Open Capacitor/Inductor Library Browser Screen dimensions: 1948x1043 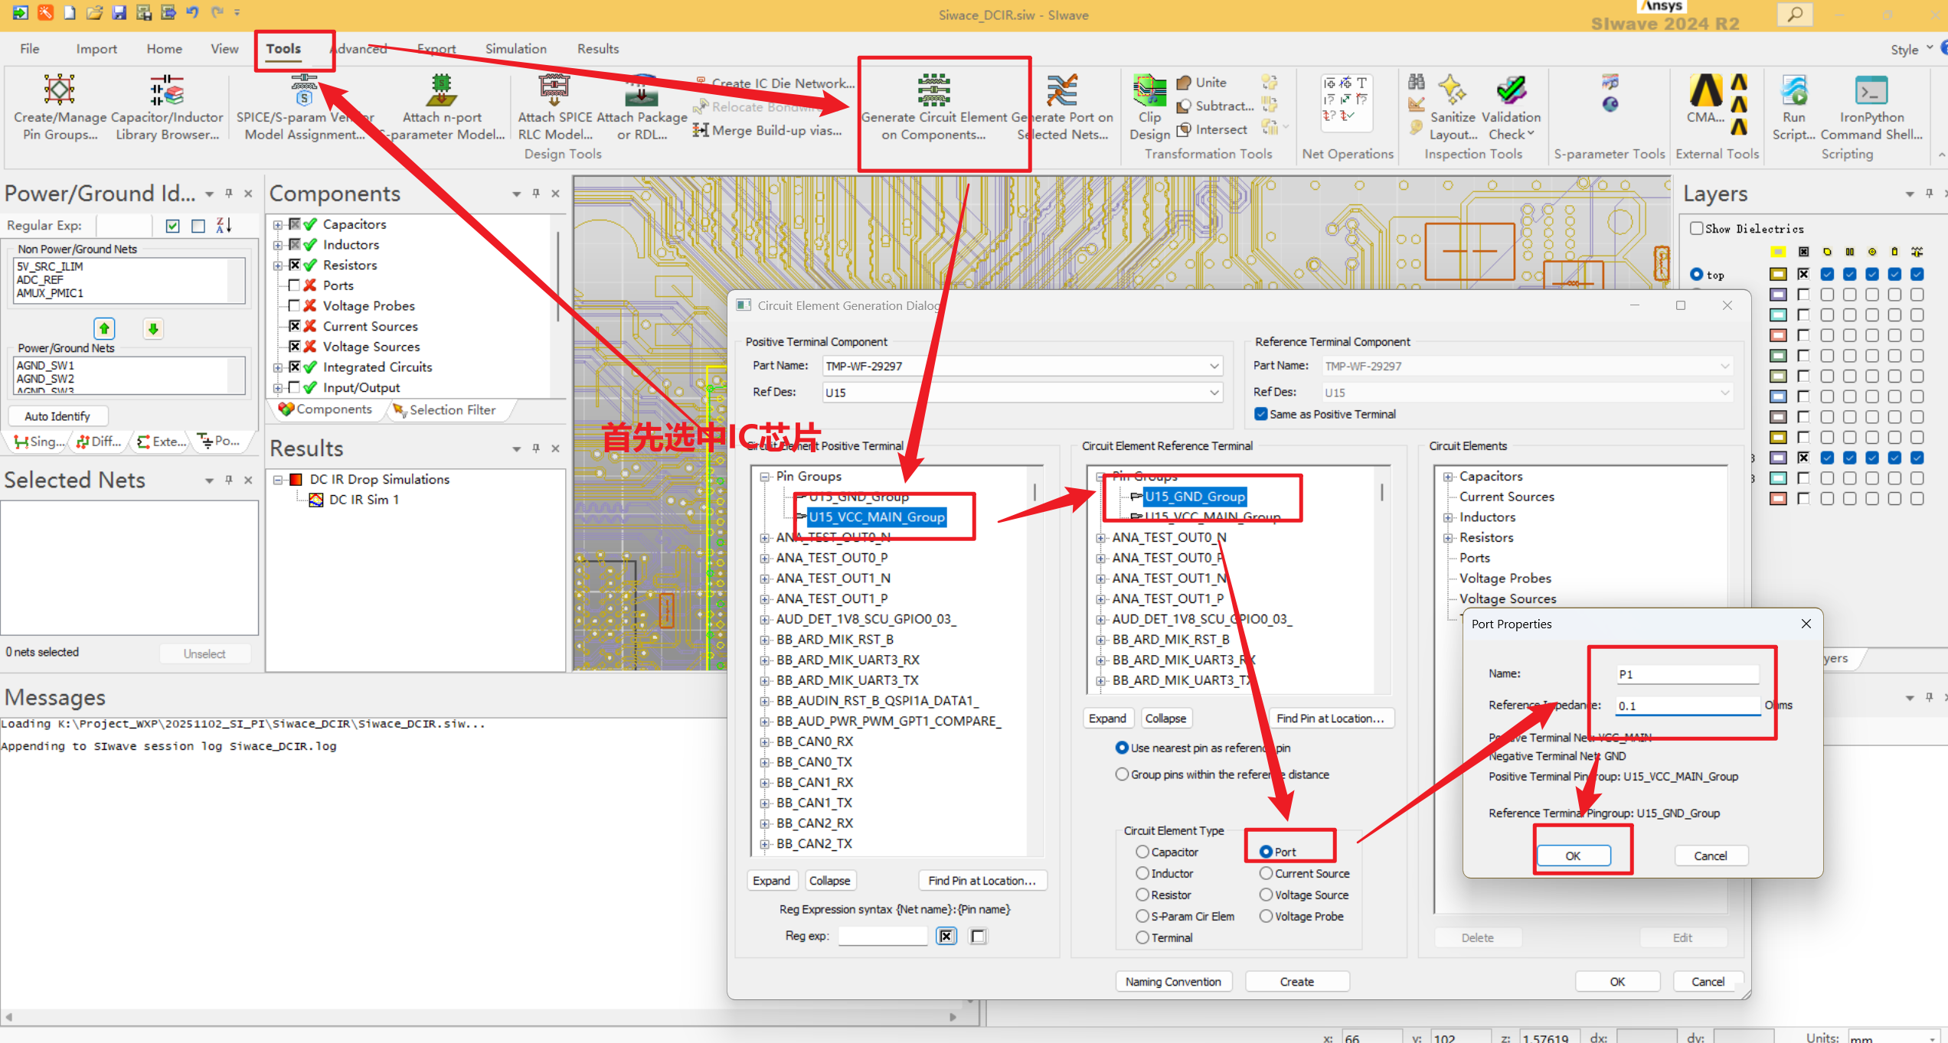[167, 92]
